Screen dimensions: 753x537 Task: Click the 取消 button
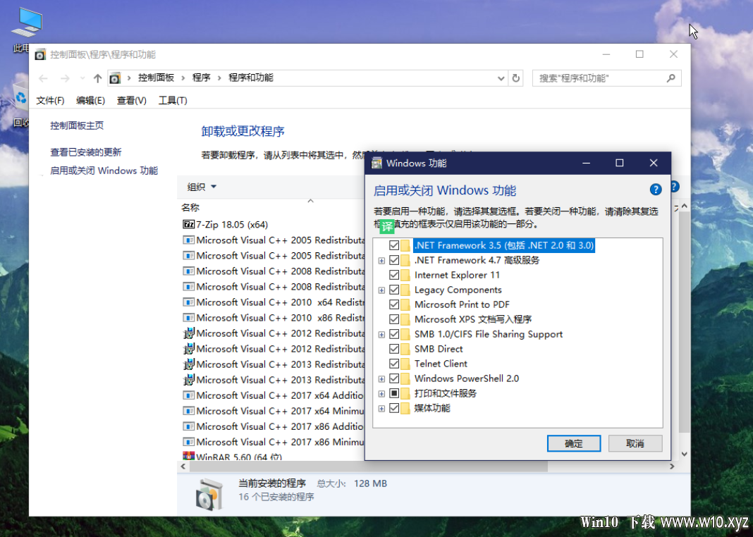click(635, 443)
